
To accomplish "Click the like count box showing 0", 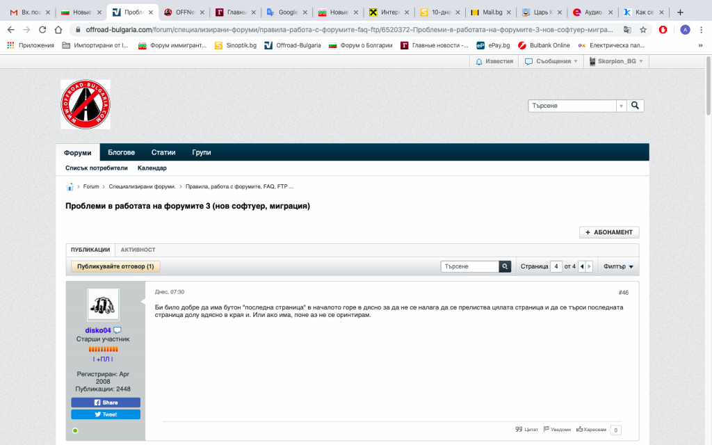I will click(616, 430).
